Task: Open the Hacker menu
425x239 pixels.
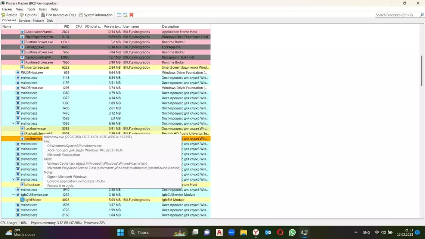Action: pos(7,9)
